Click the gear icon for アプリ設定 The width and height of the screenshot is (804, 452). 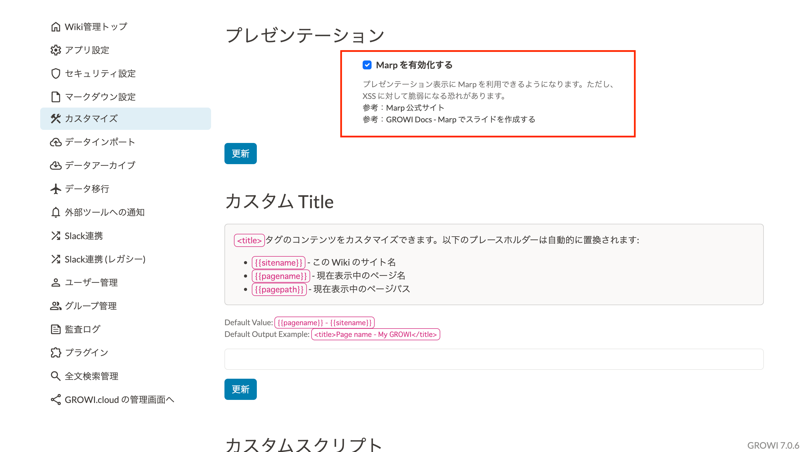click(56, 50)
